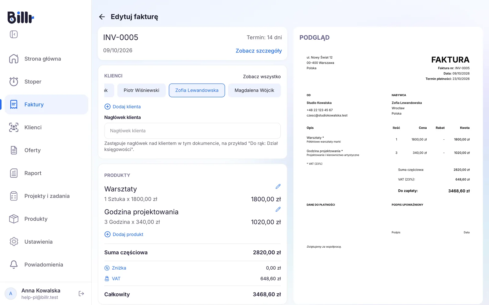Select client Magdalena Wójcik
Image resolution: width=489 pixels, height=305 pixels.
(x=254, y=90)
